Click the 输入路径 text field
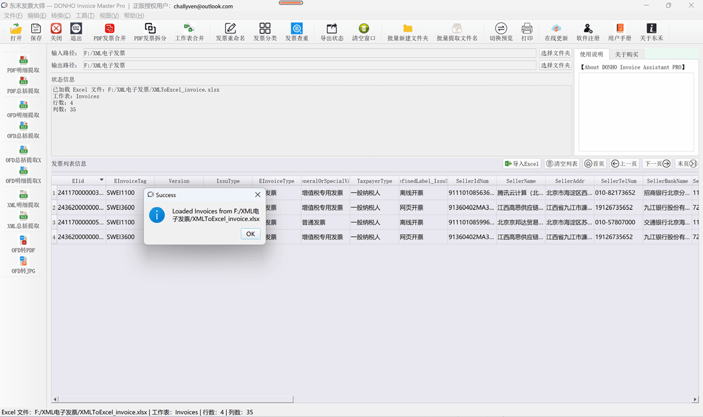703x417 pixels. [x=309, y=53]
